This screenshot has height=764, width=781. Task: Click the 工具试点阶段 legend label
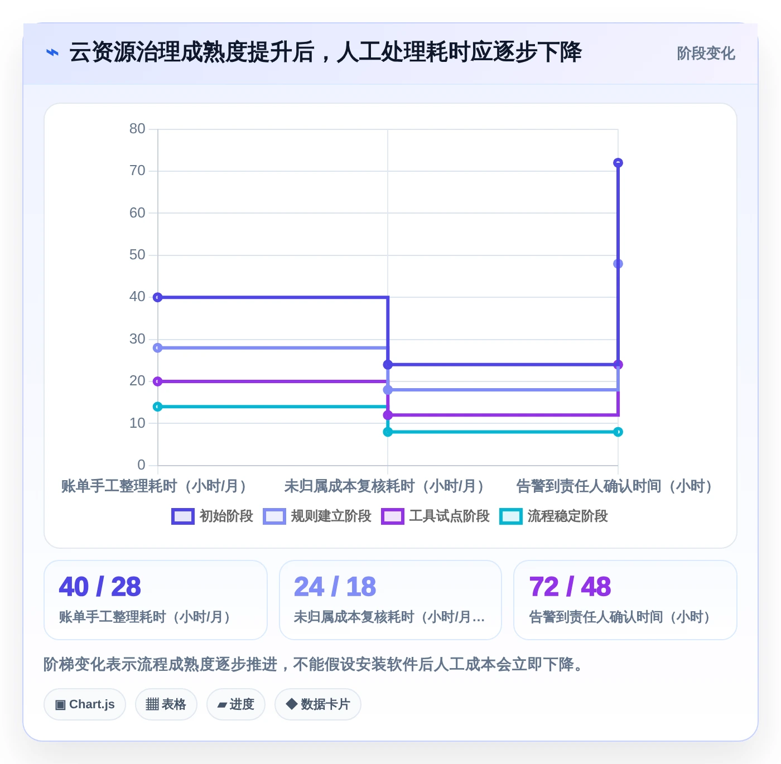click(x=450, y=516)
